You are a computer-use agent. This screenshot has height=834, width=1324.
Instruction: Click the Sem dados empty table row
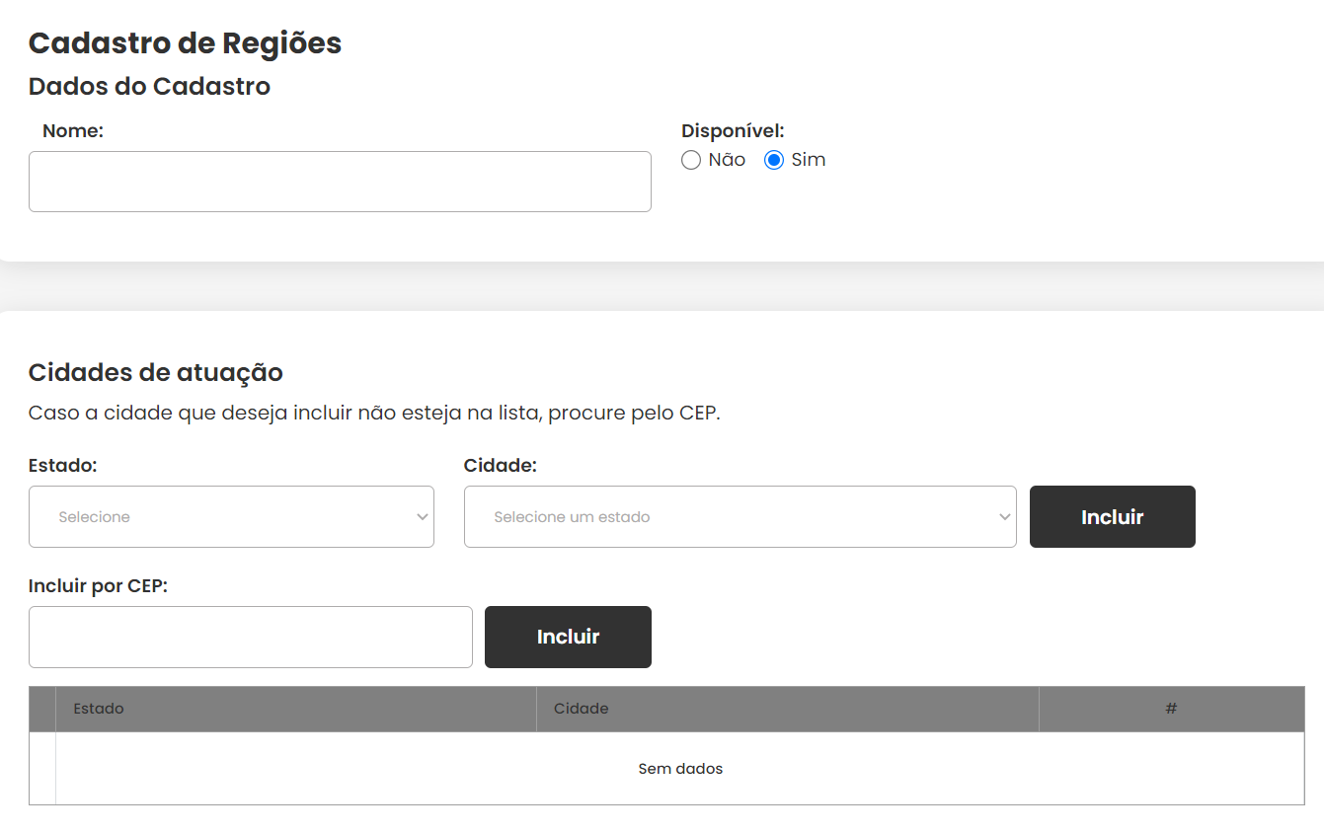680,768
